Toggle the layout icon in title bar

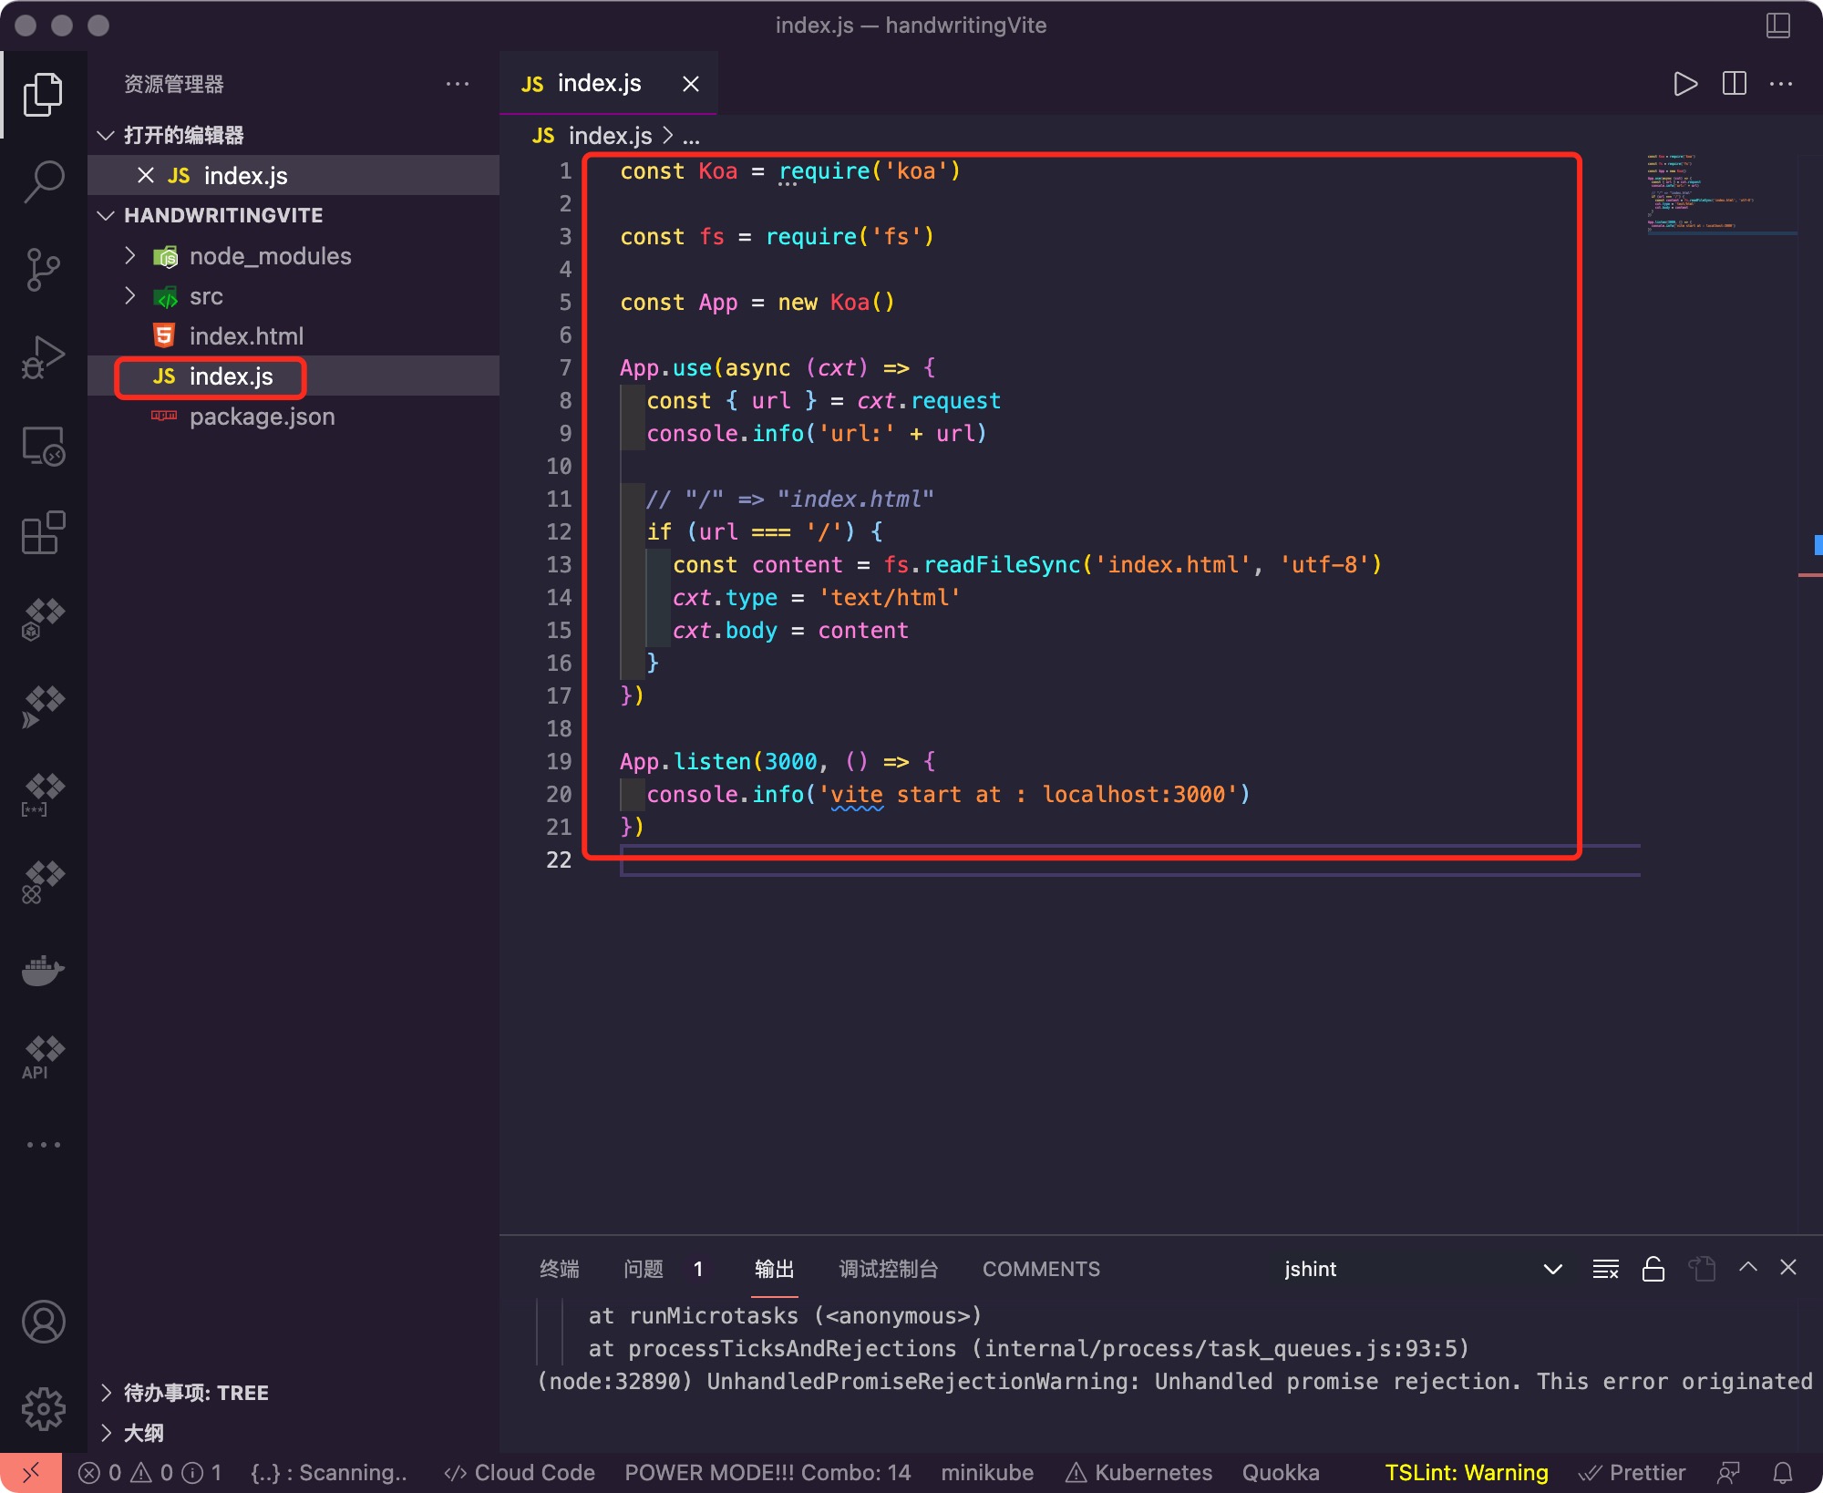(1778, 26)
